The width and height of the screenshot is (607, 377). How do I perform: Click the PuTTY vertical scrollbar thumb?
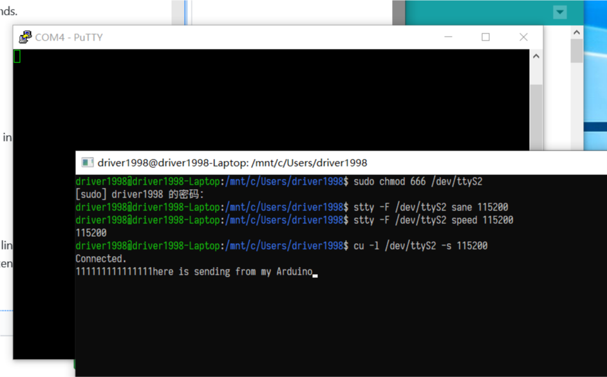click(536, 117)
